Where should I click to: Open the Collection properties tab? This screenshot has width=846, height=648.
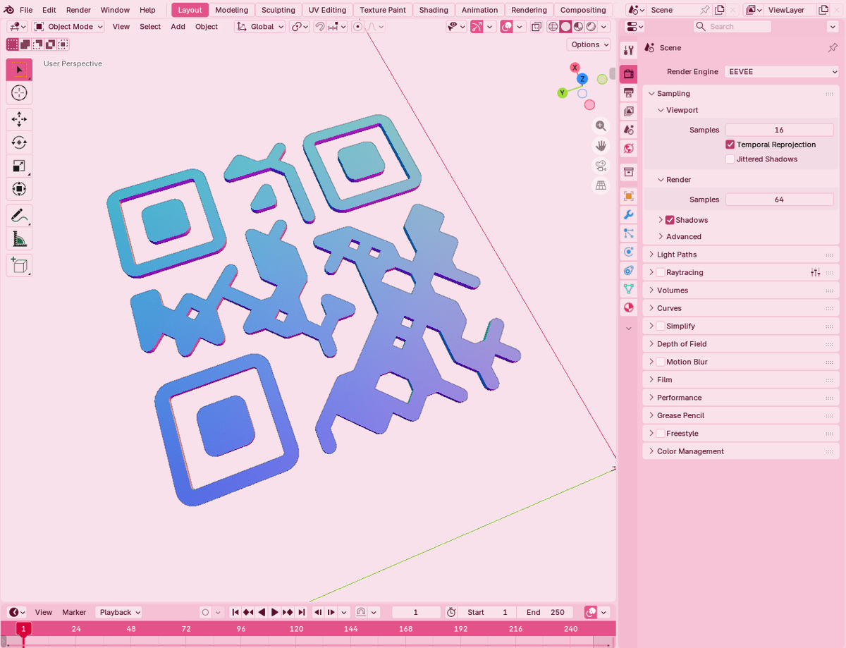click(x=629, y=172)
